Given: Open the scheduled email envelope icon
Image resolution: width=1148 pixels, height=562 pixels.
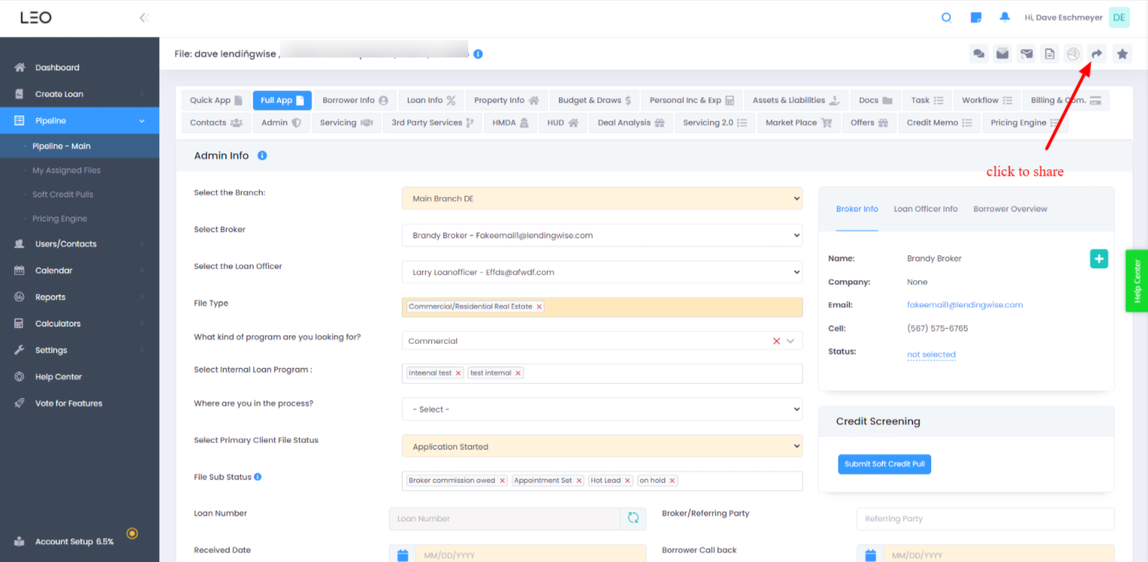Looking at the screenshot, I should pyautogui.click(x=1026, y=54).
